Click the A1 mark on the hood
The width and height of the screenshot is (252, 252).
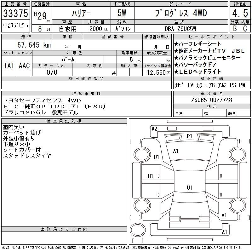[175, 151]
